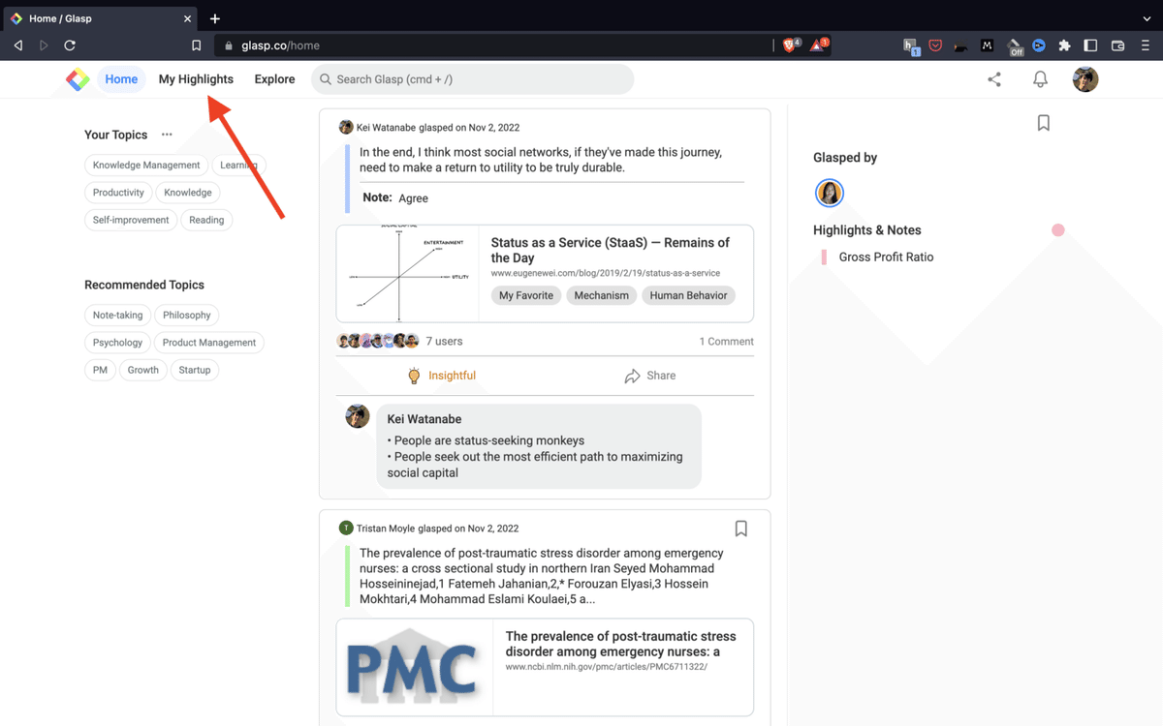Image resolution: width=1163 pixels, height=726 pixels.
Task: Click Kei Watanabe's comment avatar
Action: click(358, 416)
